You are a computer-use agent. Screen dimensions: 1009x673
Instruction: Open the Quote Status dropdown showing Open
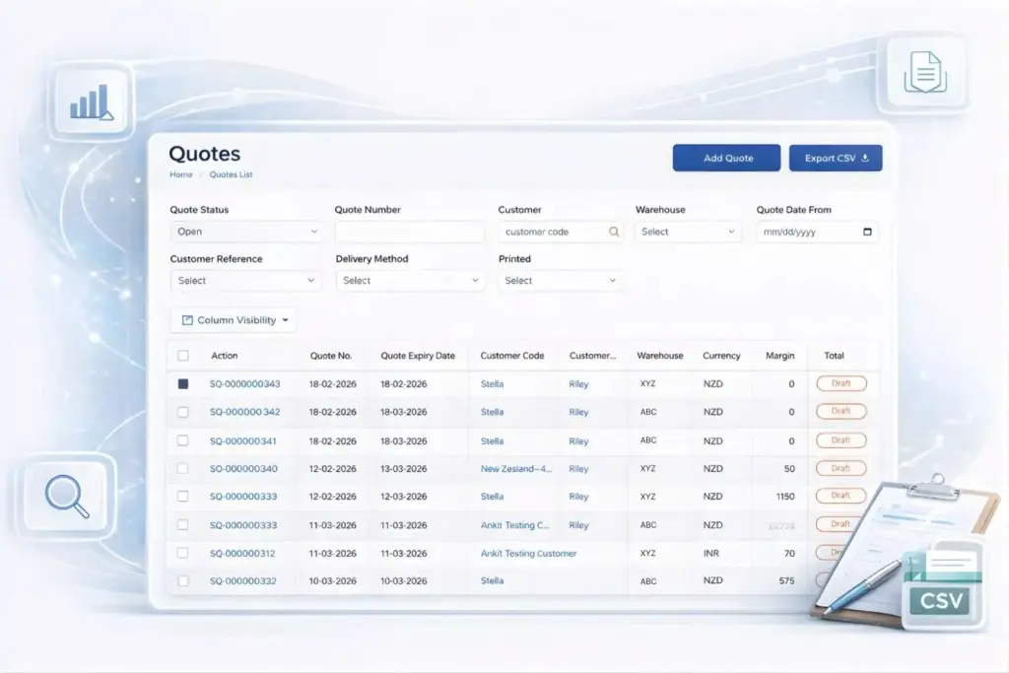click(245, 232)
